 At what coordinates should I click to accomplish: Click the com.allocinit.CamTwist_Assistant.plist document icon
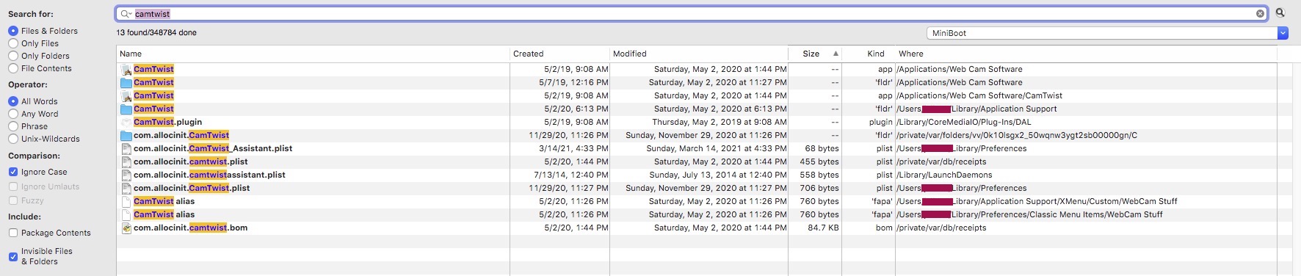(126, 149)
